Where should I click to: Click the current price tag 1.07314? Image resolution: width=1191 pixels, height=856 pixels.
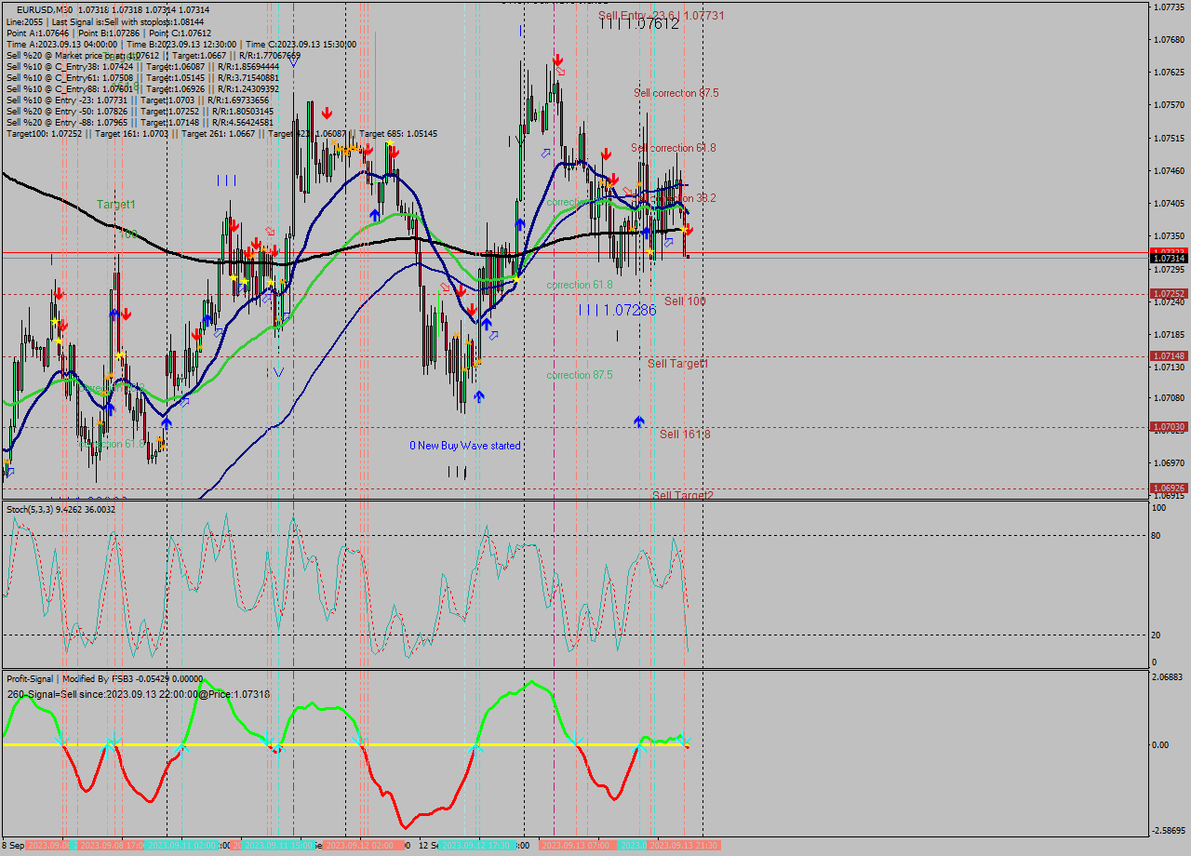(1168, 259)
